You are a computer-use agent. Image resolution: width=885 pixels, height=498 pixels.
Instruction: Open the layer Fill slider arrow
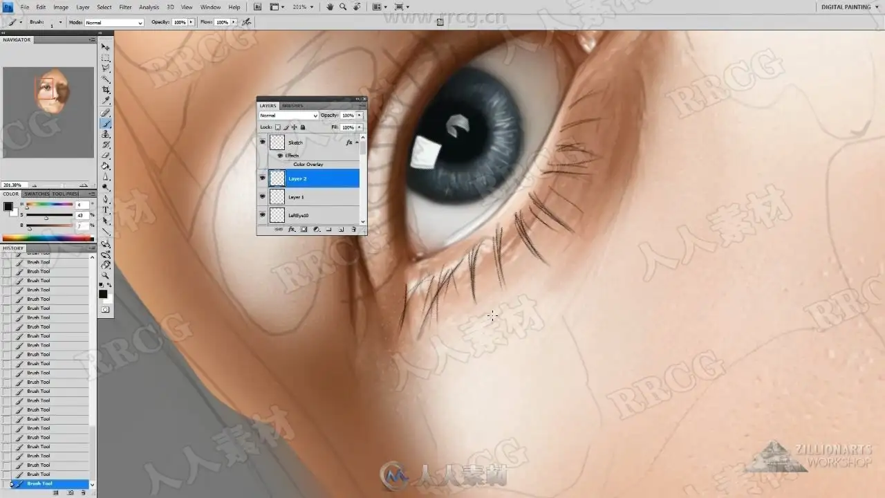[359, 127]
